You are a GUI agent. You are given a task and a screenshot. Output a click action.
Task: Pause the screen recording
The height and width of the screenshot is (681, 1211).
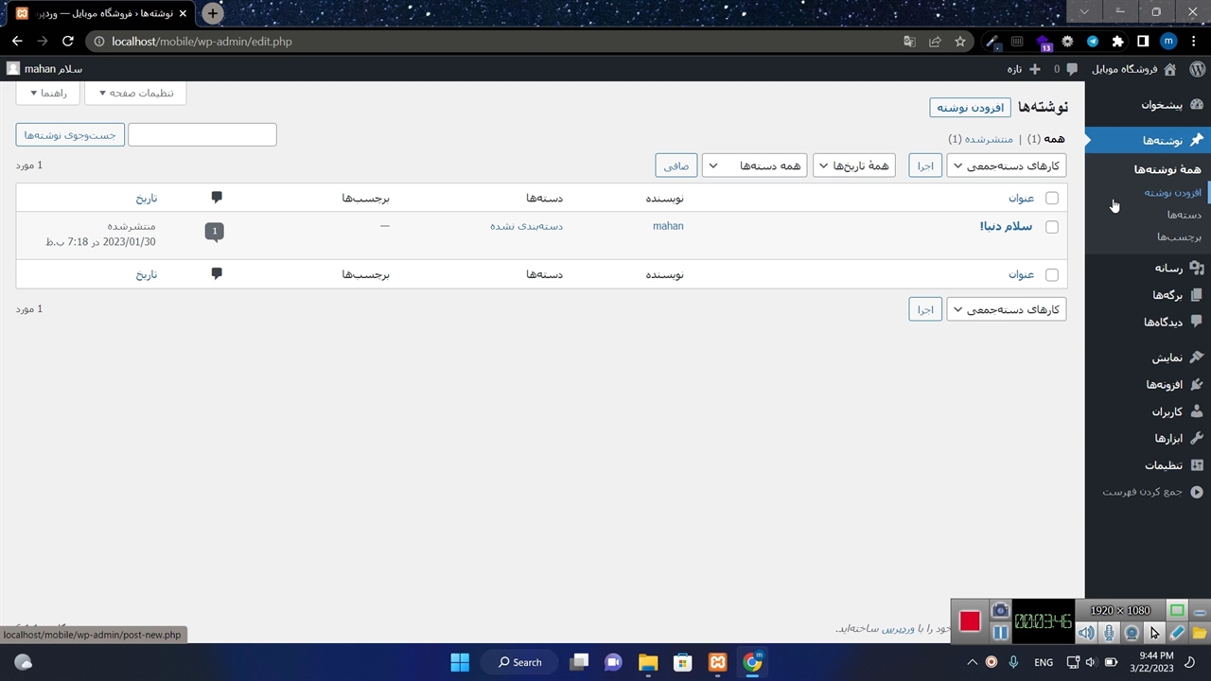tap(1000, 633)
